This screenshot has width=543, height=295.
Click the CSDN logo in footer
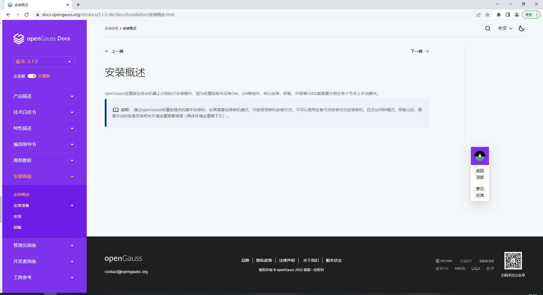coord(466,261)
